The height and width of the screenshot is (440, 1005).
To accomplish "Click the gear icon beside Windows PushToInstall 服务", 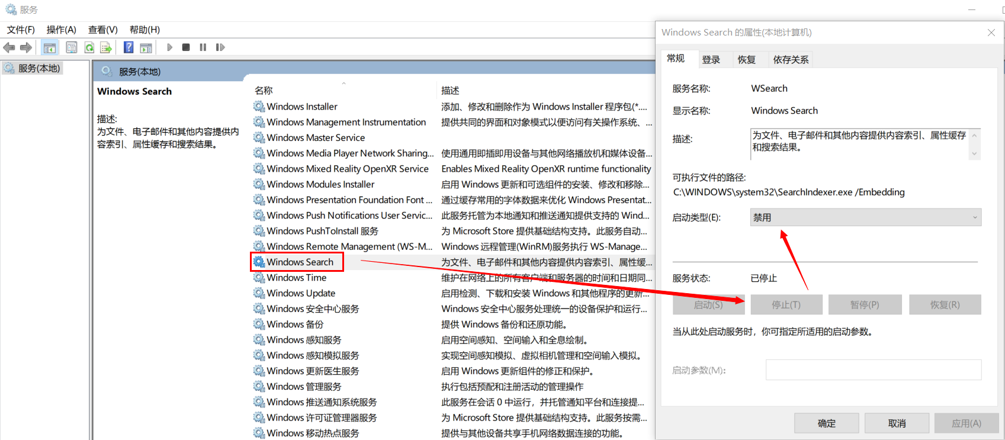I will tap(259, 231).
